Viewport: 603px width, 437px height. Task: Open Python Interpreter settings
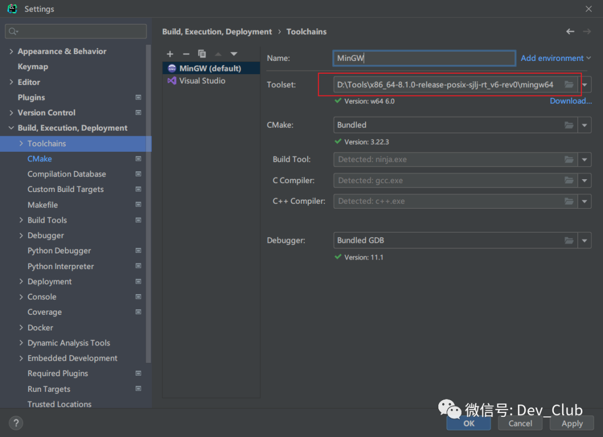pos(60,266)
